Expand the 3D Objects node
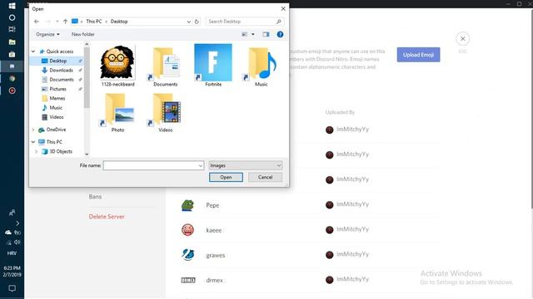 [x=37, y=151]
